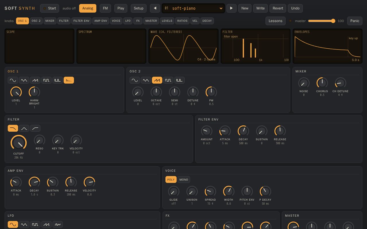Set the voice mode to POLY
This screenshot has width=367, height=229.
click(171, 180)
